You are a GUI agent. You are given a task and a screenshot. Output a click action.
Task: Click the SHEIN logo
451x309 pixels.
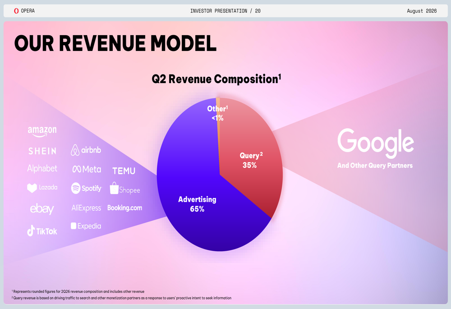[x=42, y=151]
